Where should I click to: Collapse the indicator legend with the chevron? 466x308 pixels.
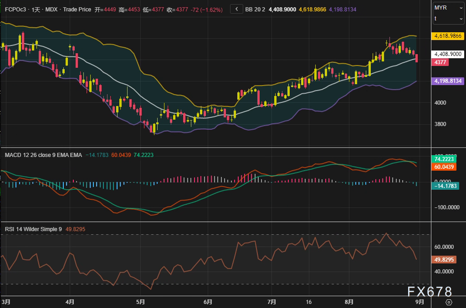pos(236,9)
